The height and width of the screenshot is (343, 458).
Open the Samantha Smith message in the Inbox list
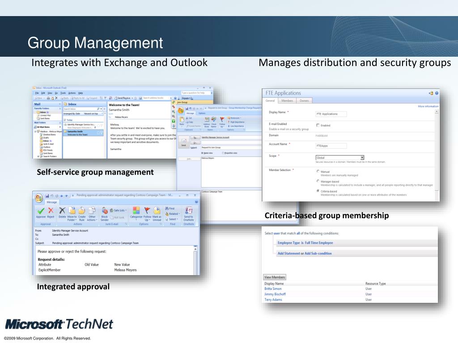83,133
